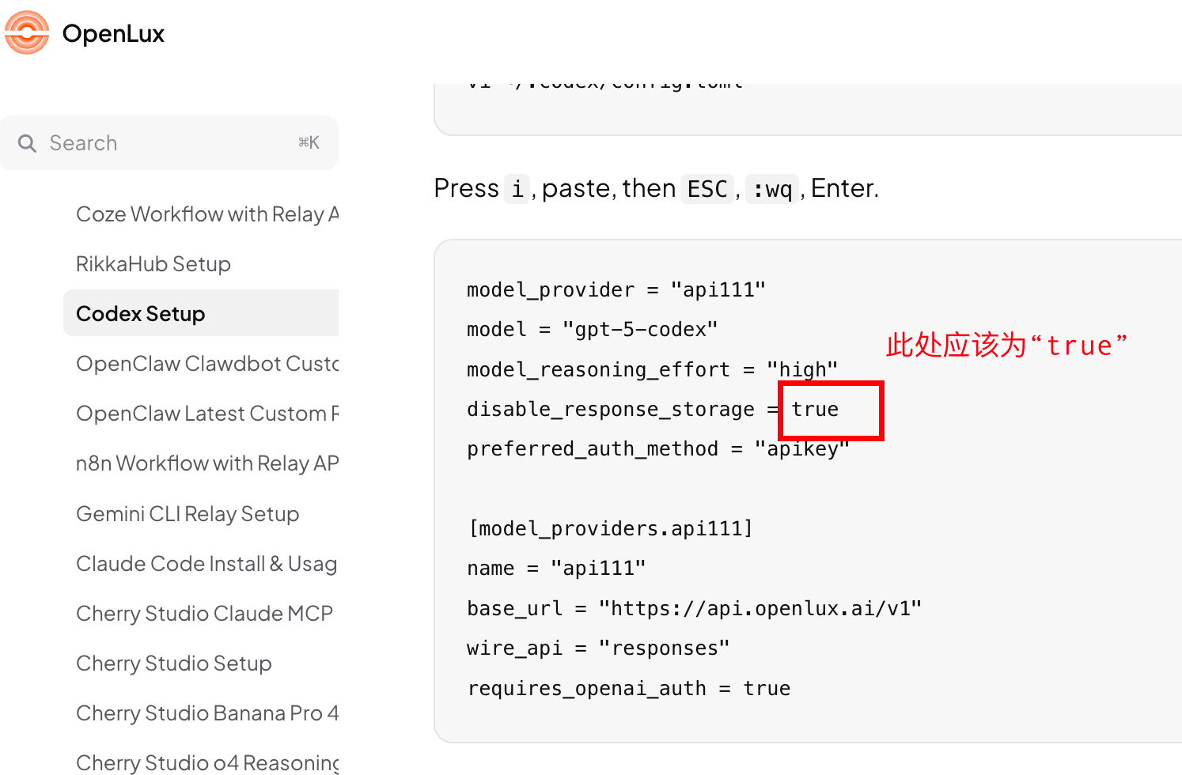The height and width of the screenshot is (775, 1182).
Task: Open Cherry Studio o4 Reasoning page
Action: point(207,762)
